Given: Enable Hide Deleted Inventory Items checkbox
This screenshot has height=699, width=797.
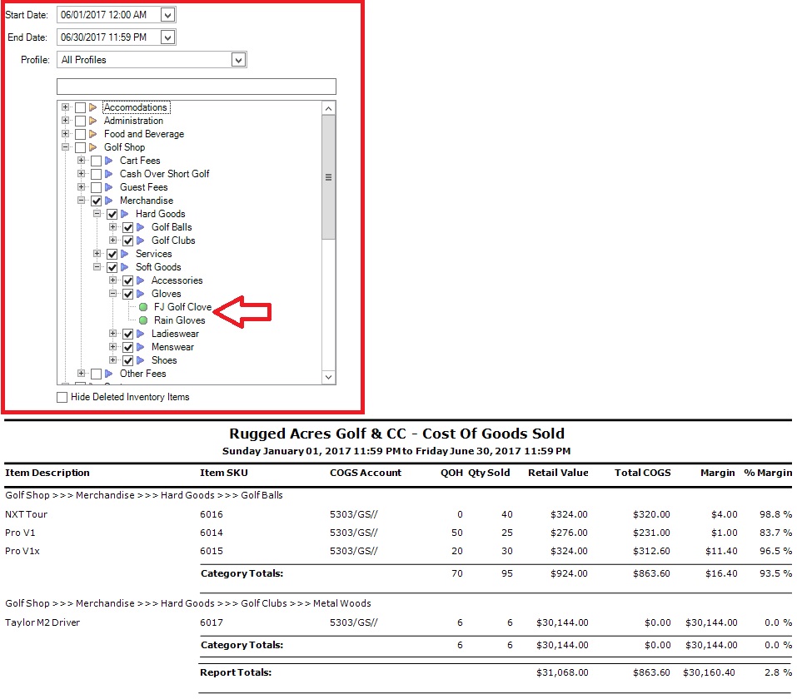Looking at the screenshot, I should (x=62, y=398).
